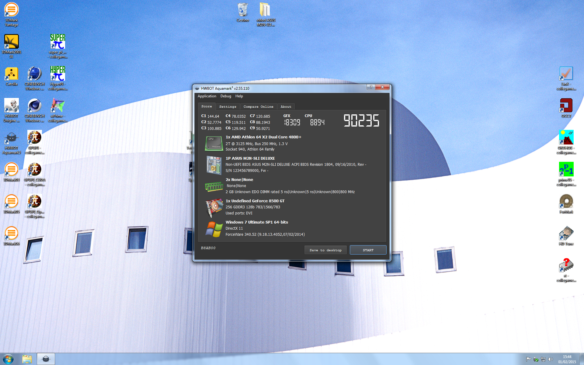The width and height of the screenshot is (584, 365).
Task: Open rt memory tool desktop shortcut
Action: 566,270
